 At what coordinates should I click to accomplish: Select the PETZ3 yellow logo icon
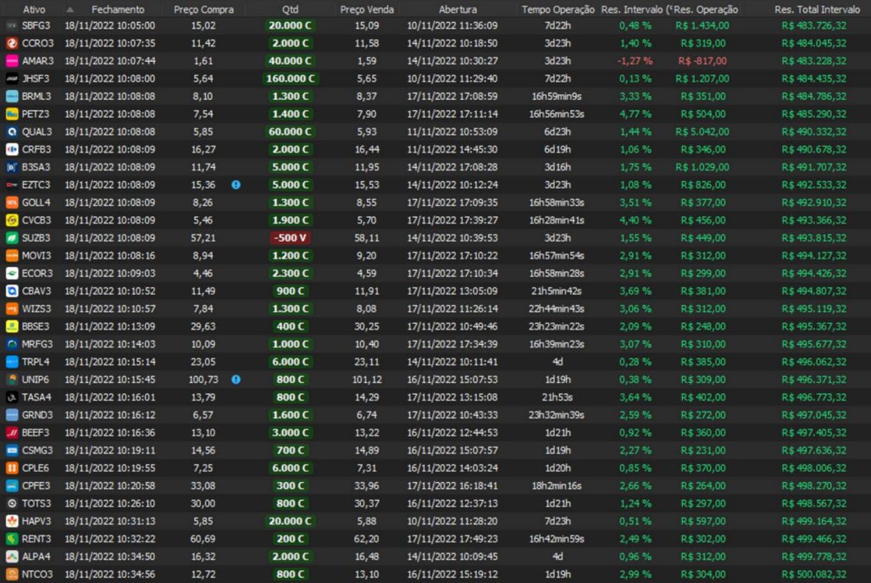12,114
